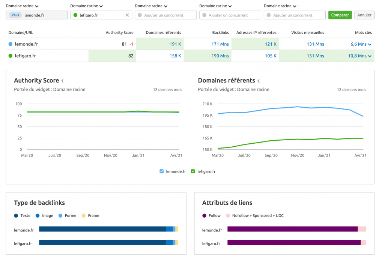Click the Visites mensuelles column header
The image size is (379, 260).
pos(307,33)
